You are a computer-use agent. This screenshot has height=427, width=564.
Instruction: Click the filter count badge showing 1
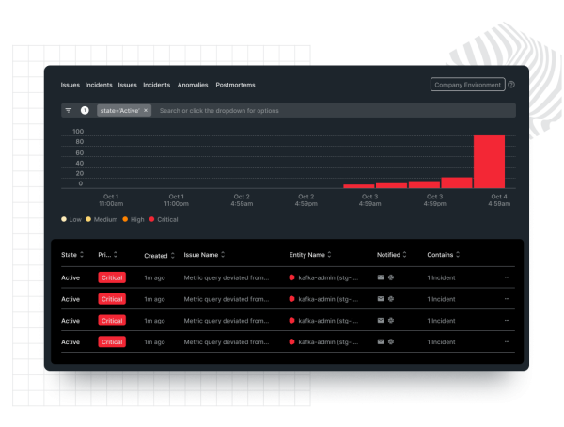[x=85, y=110]
